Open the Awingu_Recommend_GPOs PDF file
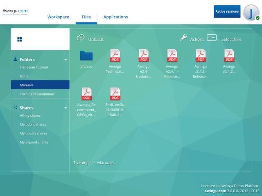 pyautogui.click(x=86, y=94)
